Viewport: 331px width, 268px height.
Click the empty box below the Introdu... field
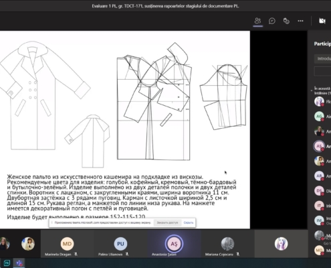point(322,72)
